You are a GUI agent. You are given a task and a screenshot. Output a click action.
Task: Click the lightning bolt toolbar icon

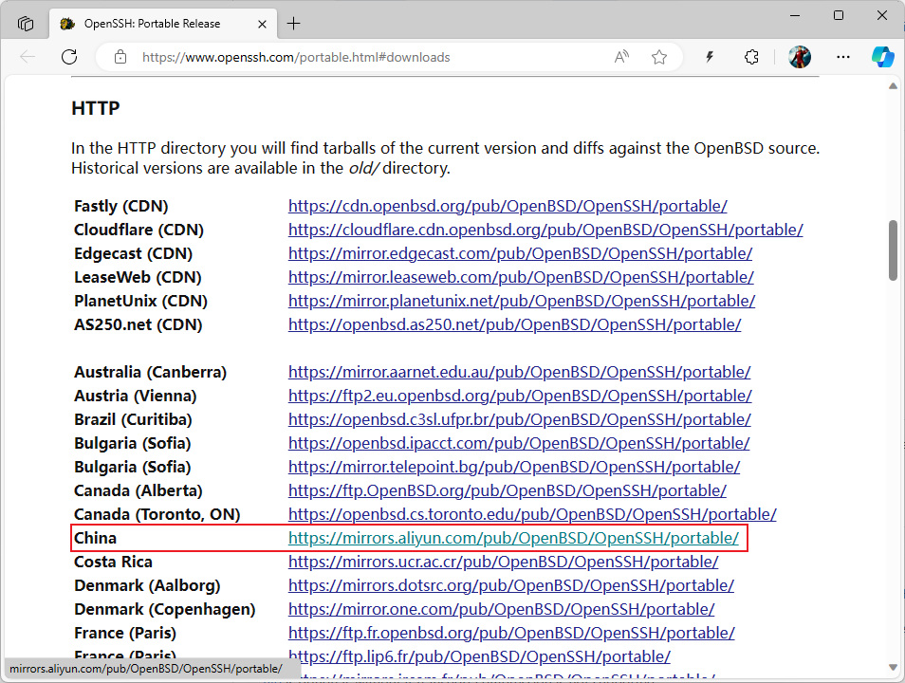[710, 57]
